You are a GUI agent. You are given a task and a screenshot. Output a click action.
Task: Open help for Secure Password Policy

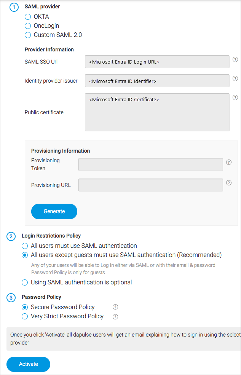coord(115,307)
